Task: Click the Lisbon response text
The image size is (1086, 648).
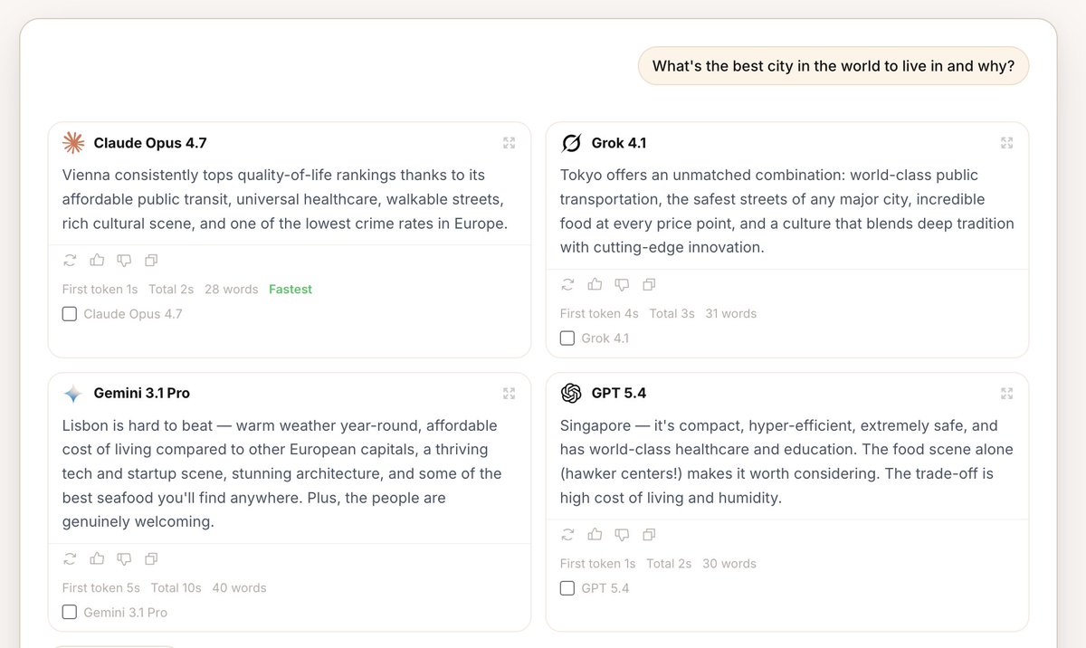Action: click(x=281, y=473)
